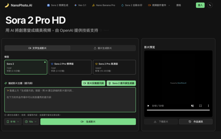Click 作品資訊 button
The width and height of the screenshot is (221, 139).
[x=196, y=122]
